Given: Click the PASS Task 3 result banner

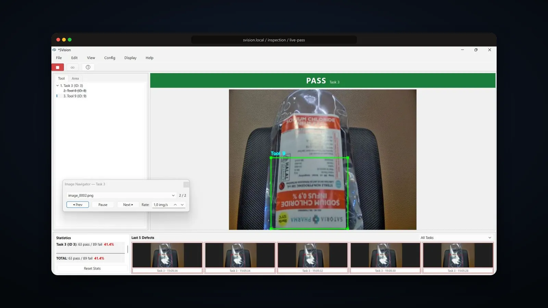Looking at the screenshot, I should (x=323, y=80).
